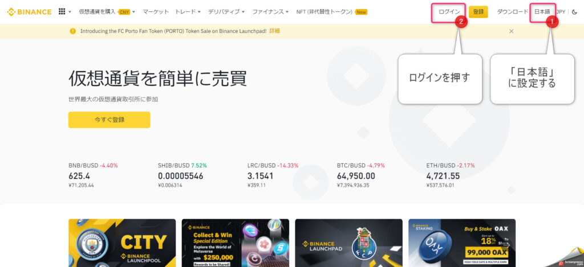Open NFT (非代替性トークン) menu item
Image resolution: width=584 pixels, height=267 pixels.
(331, 12)
